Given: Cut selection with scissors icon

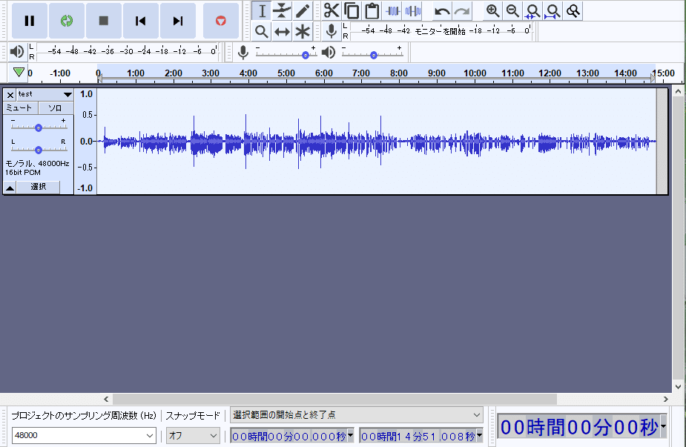Looking at the screenshot, I should click(332, 11).
